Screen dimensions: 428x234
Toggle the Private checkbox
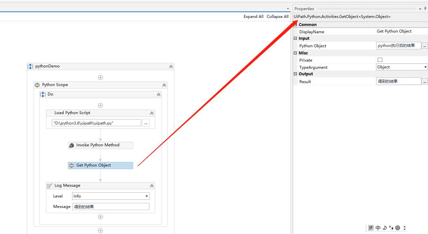[x=380, y=60]
